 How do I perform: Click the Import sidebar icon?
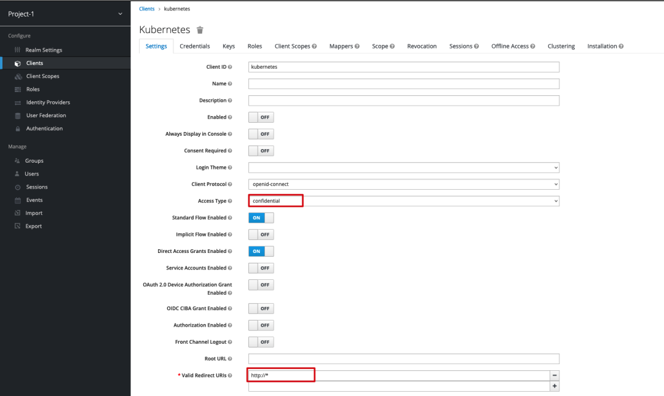point(17,213)
